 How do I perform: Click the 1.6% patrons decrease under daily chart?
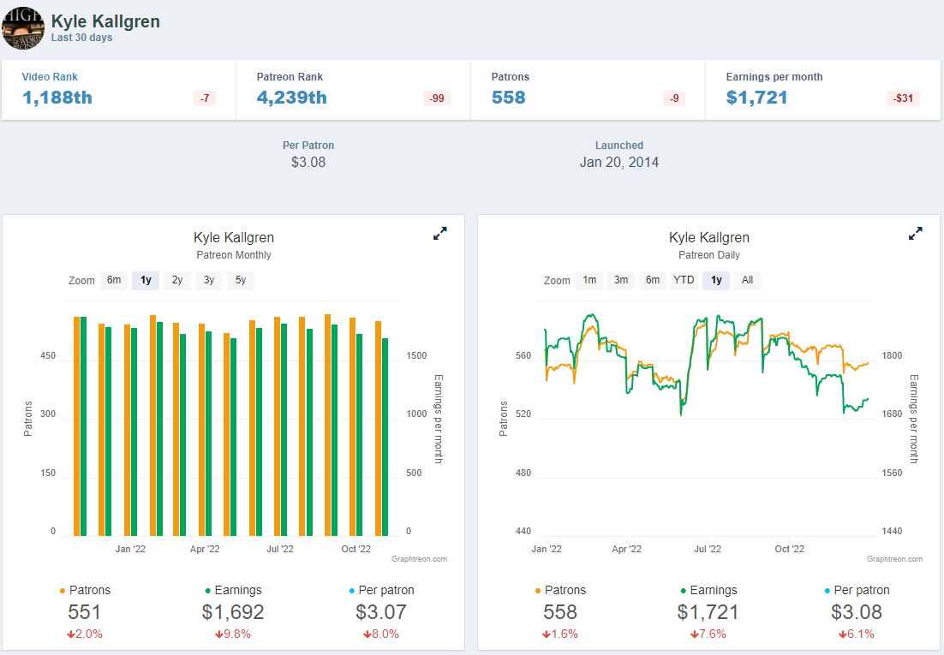560,634
